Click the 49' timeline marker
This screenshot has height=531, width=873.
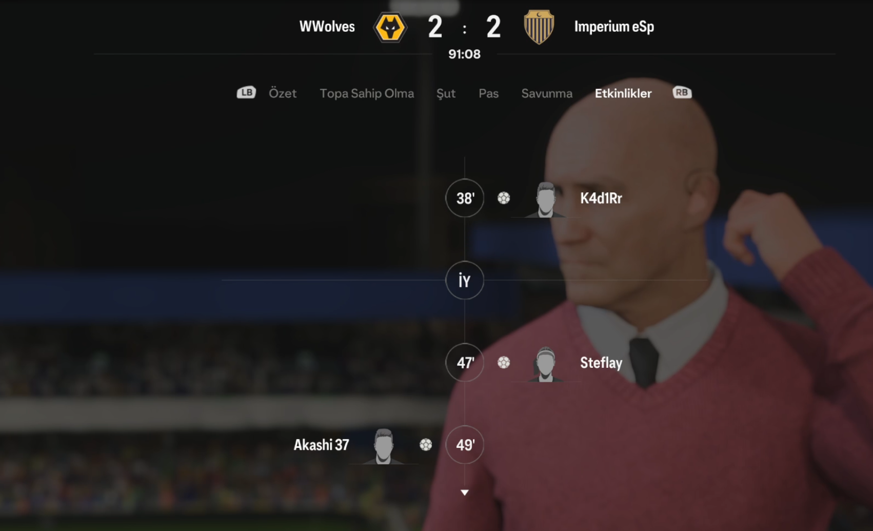tap(465, 445)
